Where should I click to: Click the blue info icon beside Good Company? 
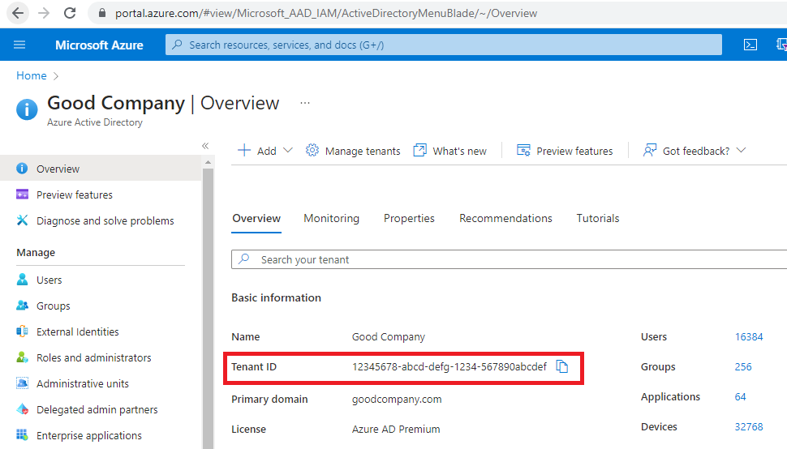[x=27, y=109]
